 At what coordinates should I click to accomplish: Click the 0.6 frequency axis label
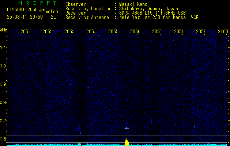click(x=3, y=139)
